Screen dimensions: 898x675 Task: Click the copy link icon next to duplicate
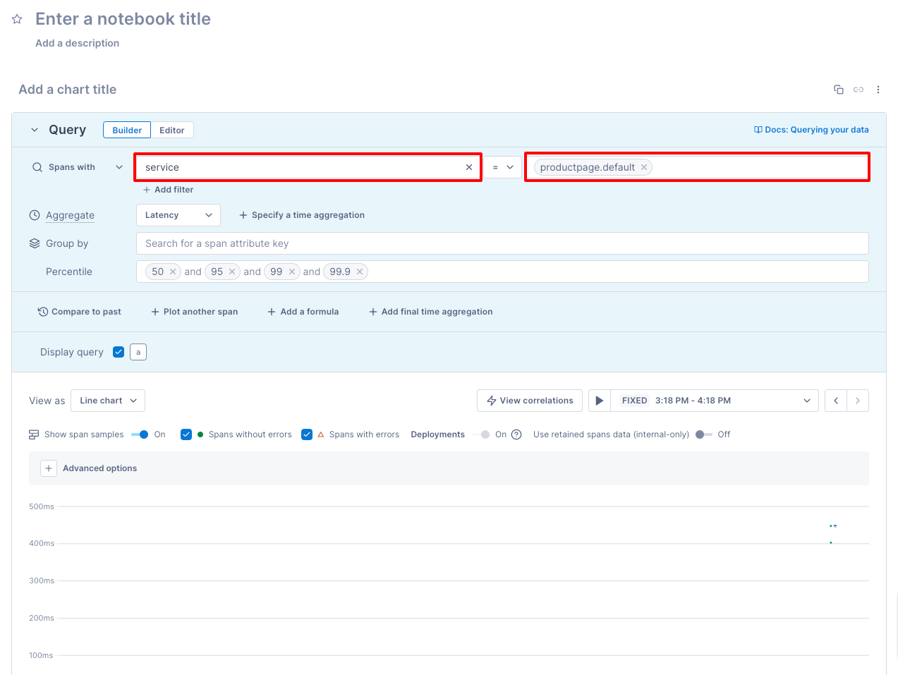pyautogui.click(x=858, y=90)
